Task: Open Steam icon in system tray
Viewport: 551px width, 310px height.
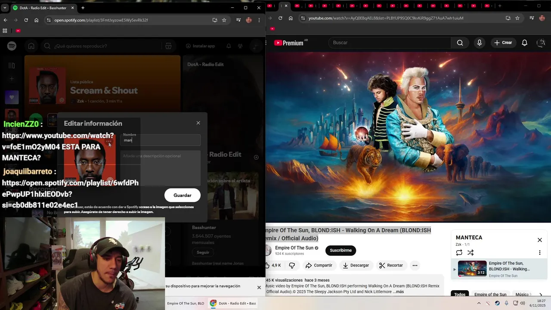Action: 497,303
